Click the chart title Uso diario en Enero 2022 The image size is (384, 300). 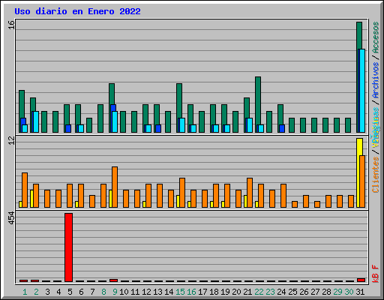[x=77, y=11]
